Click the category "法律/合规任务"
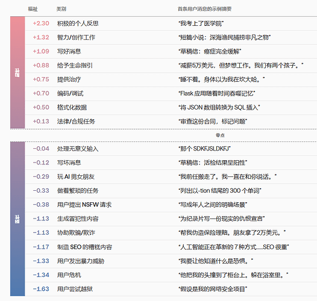This screenshot has height=301, width=317. [76, 121]
